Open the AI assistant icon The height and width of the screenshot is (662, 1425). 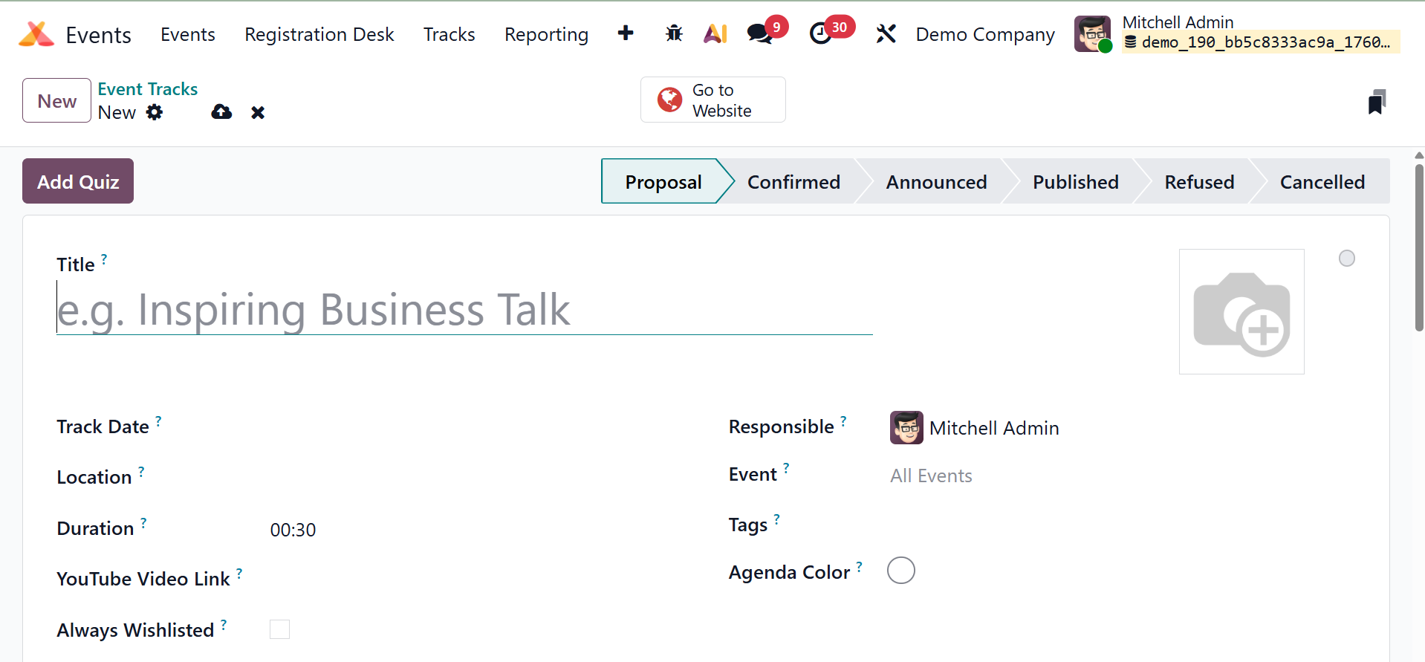715,33
